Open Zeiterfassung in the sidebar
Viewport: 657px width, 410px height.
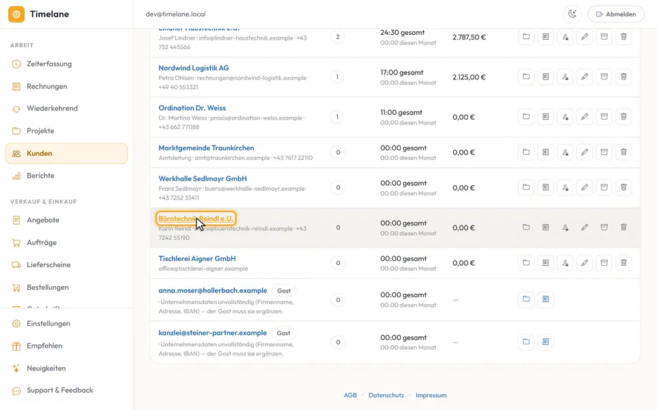pyautogui.click(x=66, y=64)
